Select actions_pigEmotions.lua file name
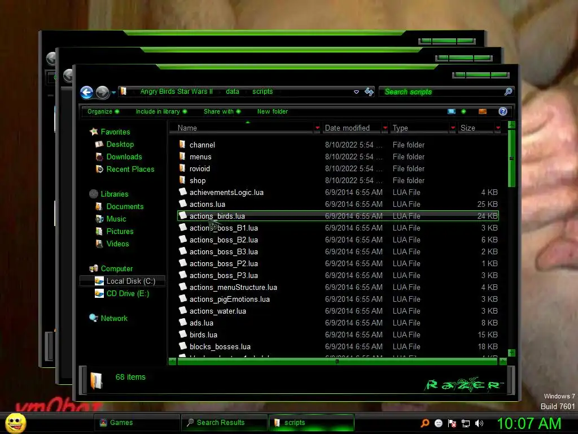Image resolution: width=578 pixels, height=434 pixels. (230, 300)
